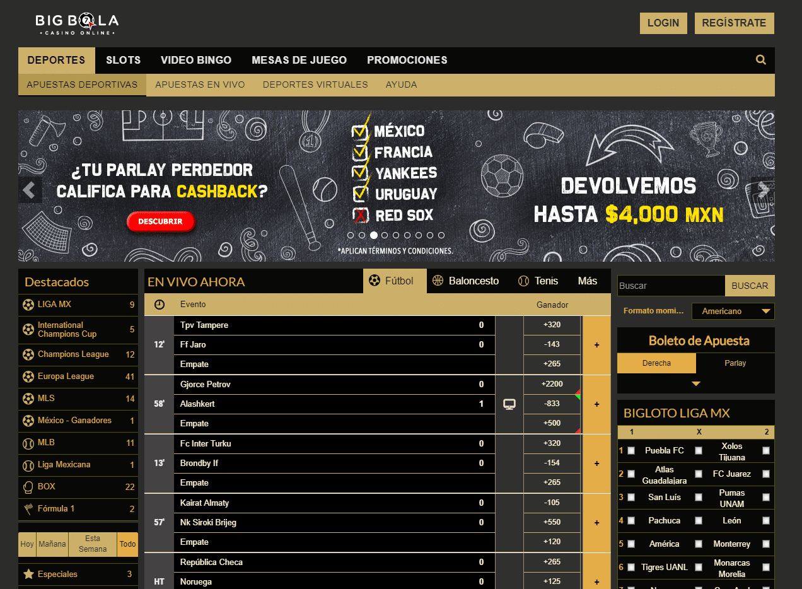Tick draw checkbox for Pachuca vs León
802x589 pixels.
click(x=699, y=521)
